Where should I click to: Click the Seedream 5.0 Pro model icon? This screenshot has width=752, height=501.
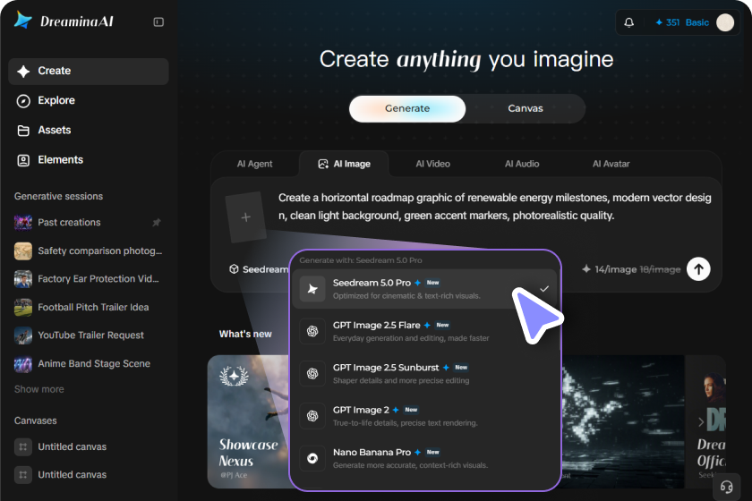click(312, 289)
